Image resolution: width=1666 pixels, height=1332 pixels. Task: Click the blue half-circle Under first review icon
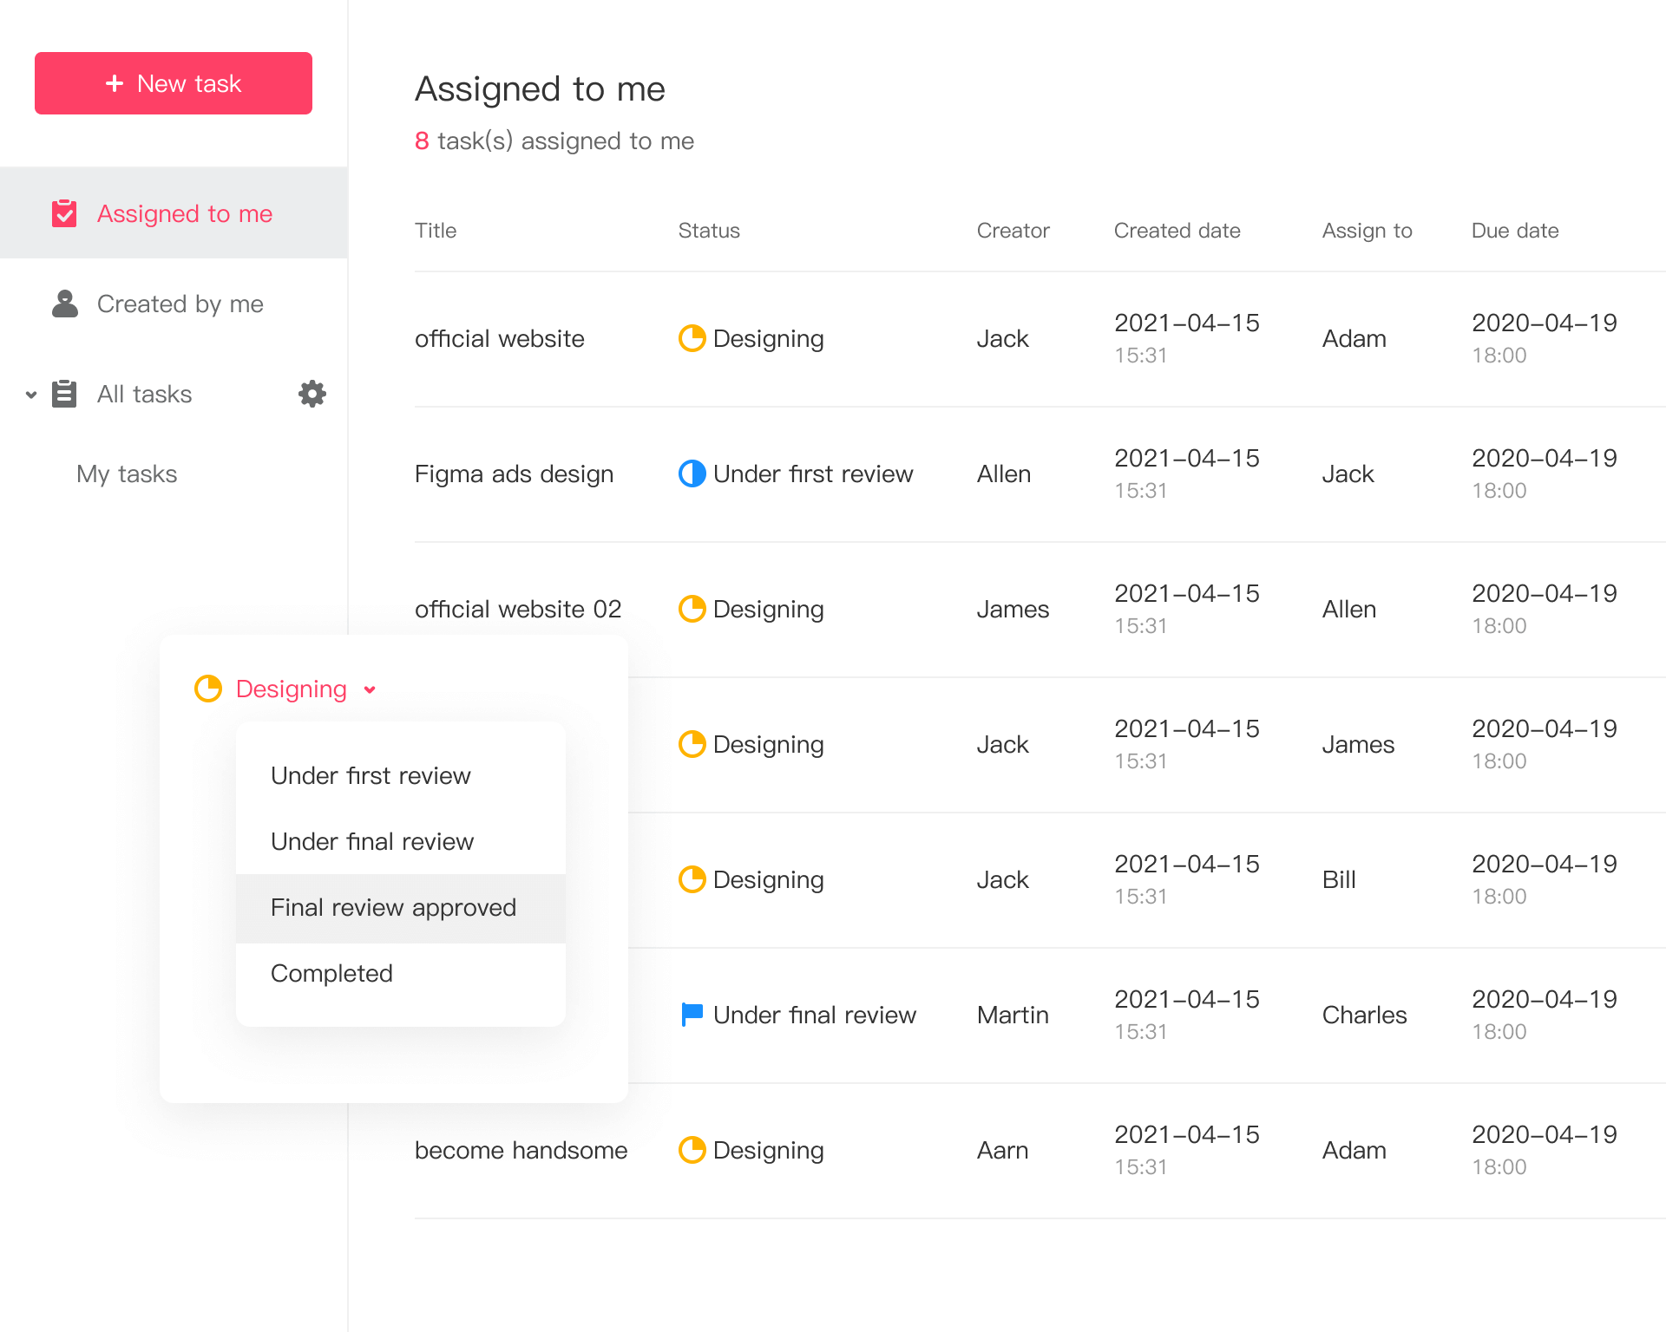[x=692, y=473]
